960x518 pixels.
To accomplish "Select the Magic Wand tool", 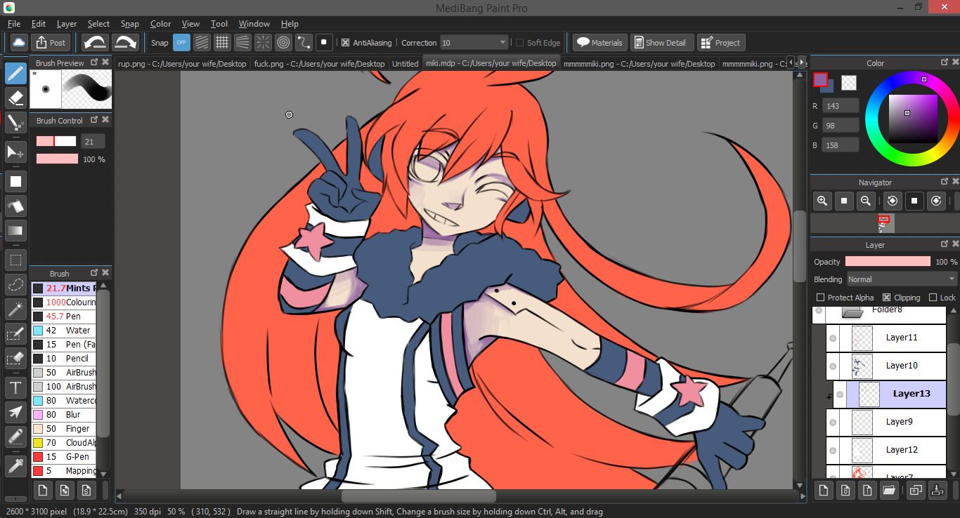I will [x=16, y=309].
